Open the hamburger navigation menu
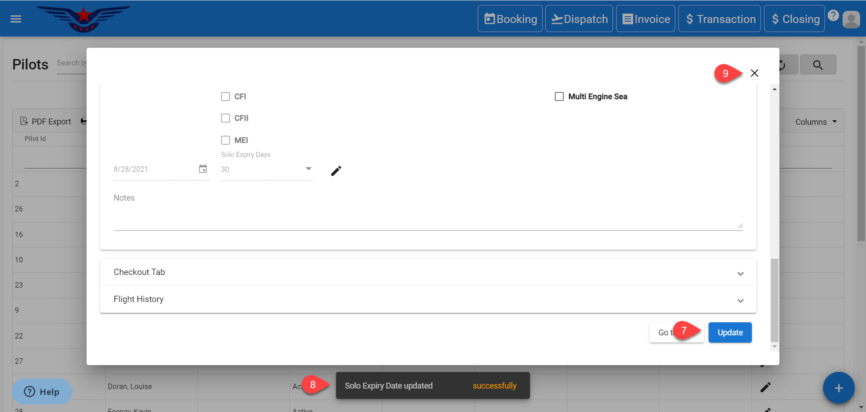 coord(16,19)
